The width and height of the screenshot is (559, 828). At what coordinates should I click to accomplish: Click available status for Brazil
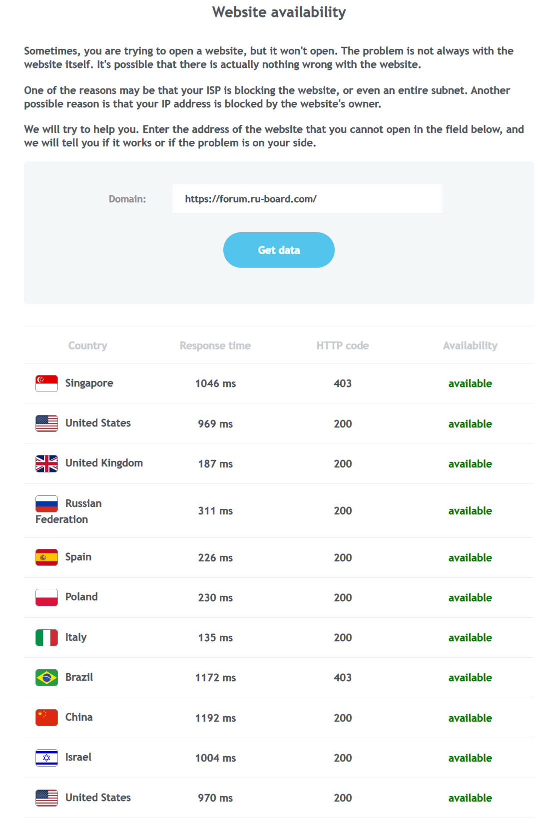[x=470, y=678]
